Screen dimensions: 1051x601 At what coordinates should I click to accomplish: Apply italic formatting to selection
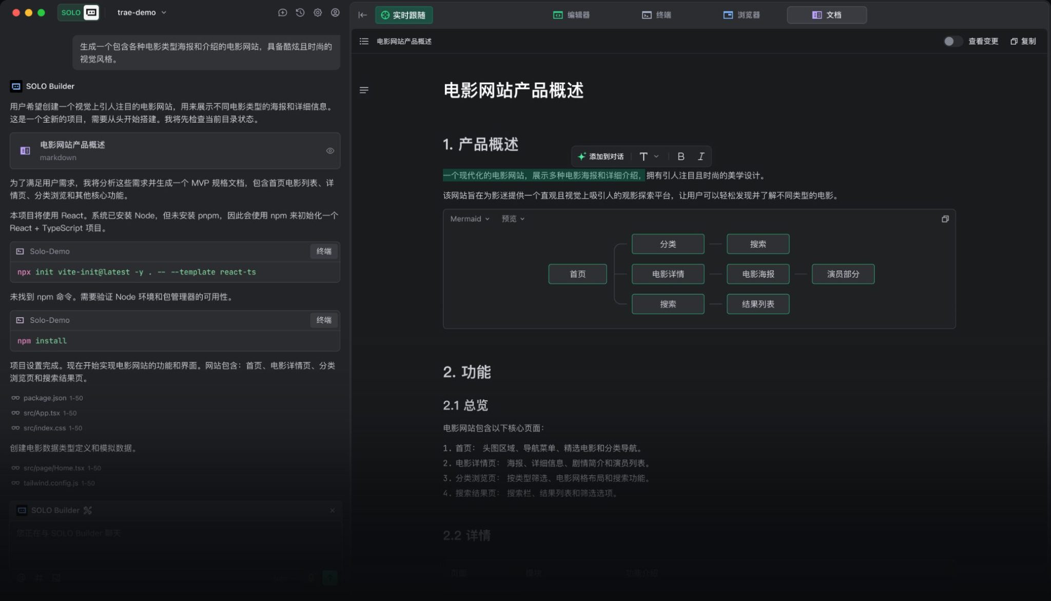pos(700,157)
